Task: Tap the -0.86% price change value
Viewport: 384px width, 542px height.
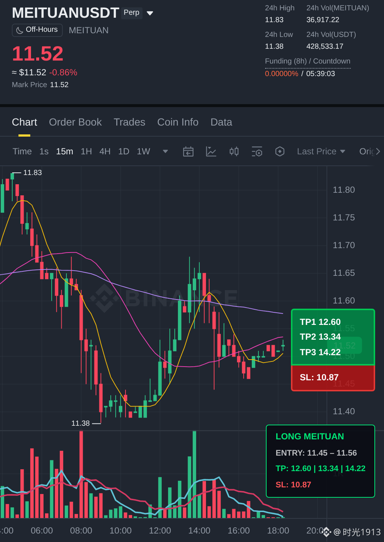Action: coord(63,72)
